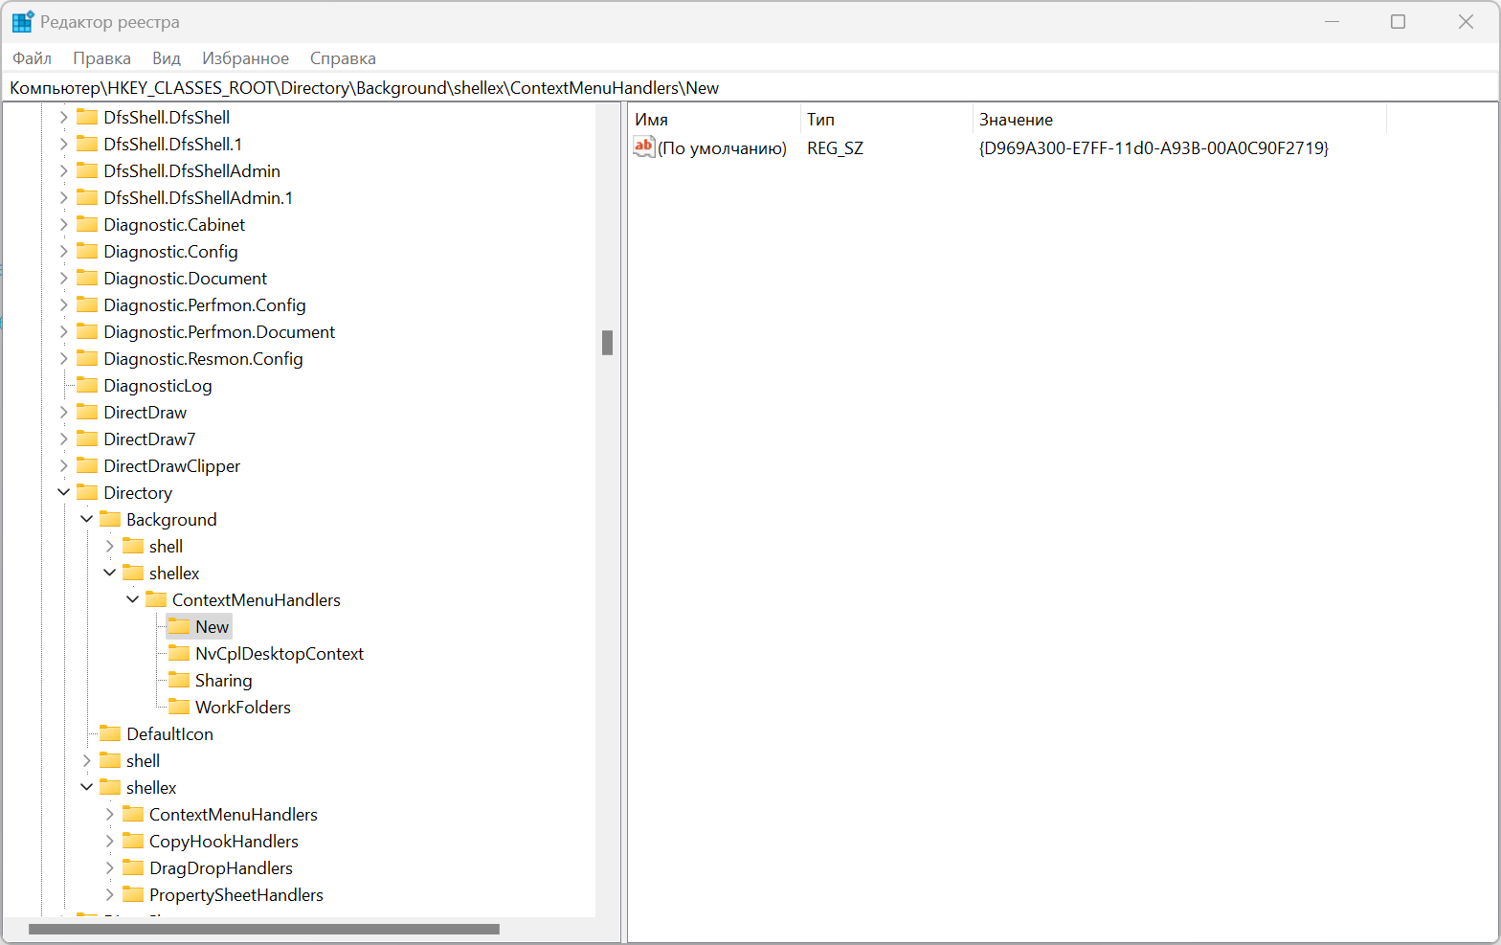Sort by the Значение column header
This screenshot has height=945, width=1501.
point(1179,120)
